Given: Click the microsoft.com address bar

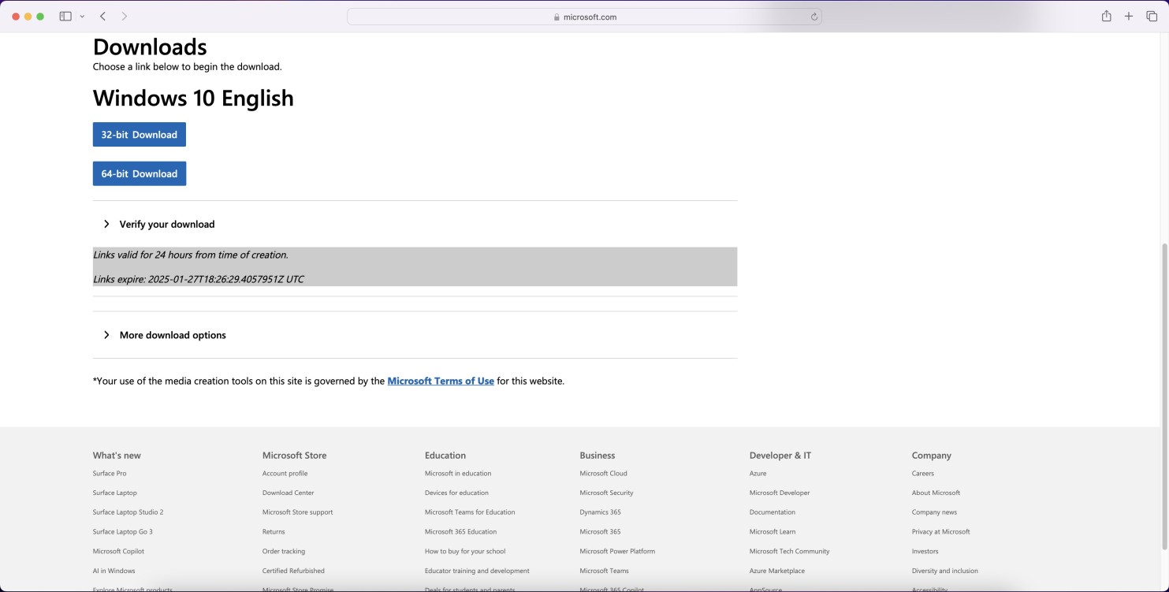Looking at the screenshot, I should [584, 17].
